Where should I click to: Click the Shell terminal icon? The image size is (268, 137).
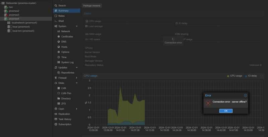56,21
